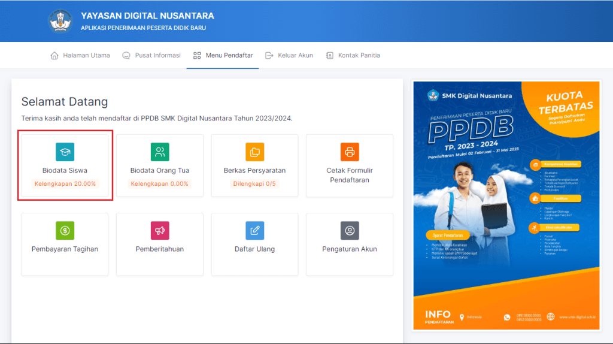Open the Halaman Utama menu item
The height and width of the screenshot is (344, 613).
coord(80,55)
